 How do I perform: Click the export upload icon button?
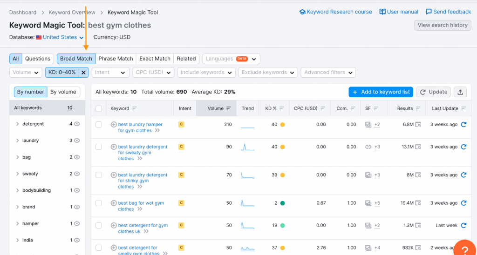[x=460, y=92]
